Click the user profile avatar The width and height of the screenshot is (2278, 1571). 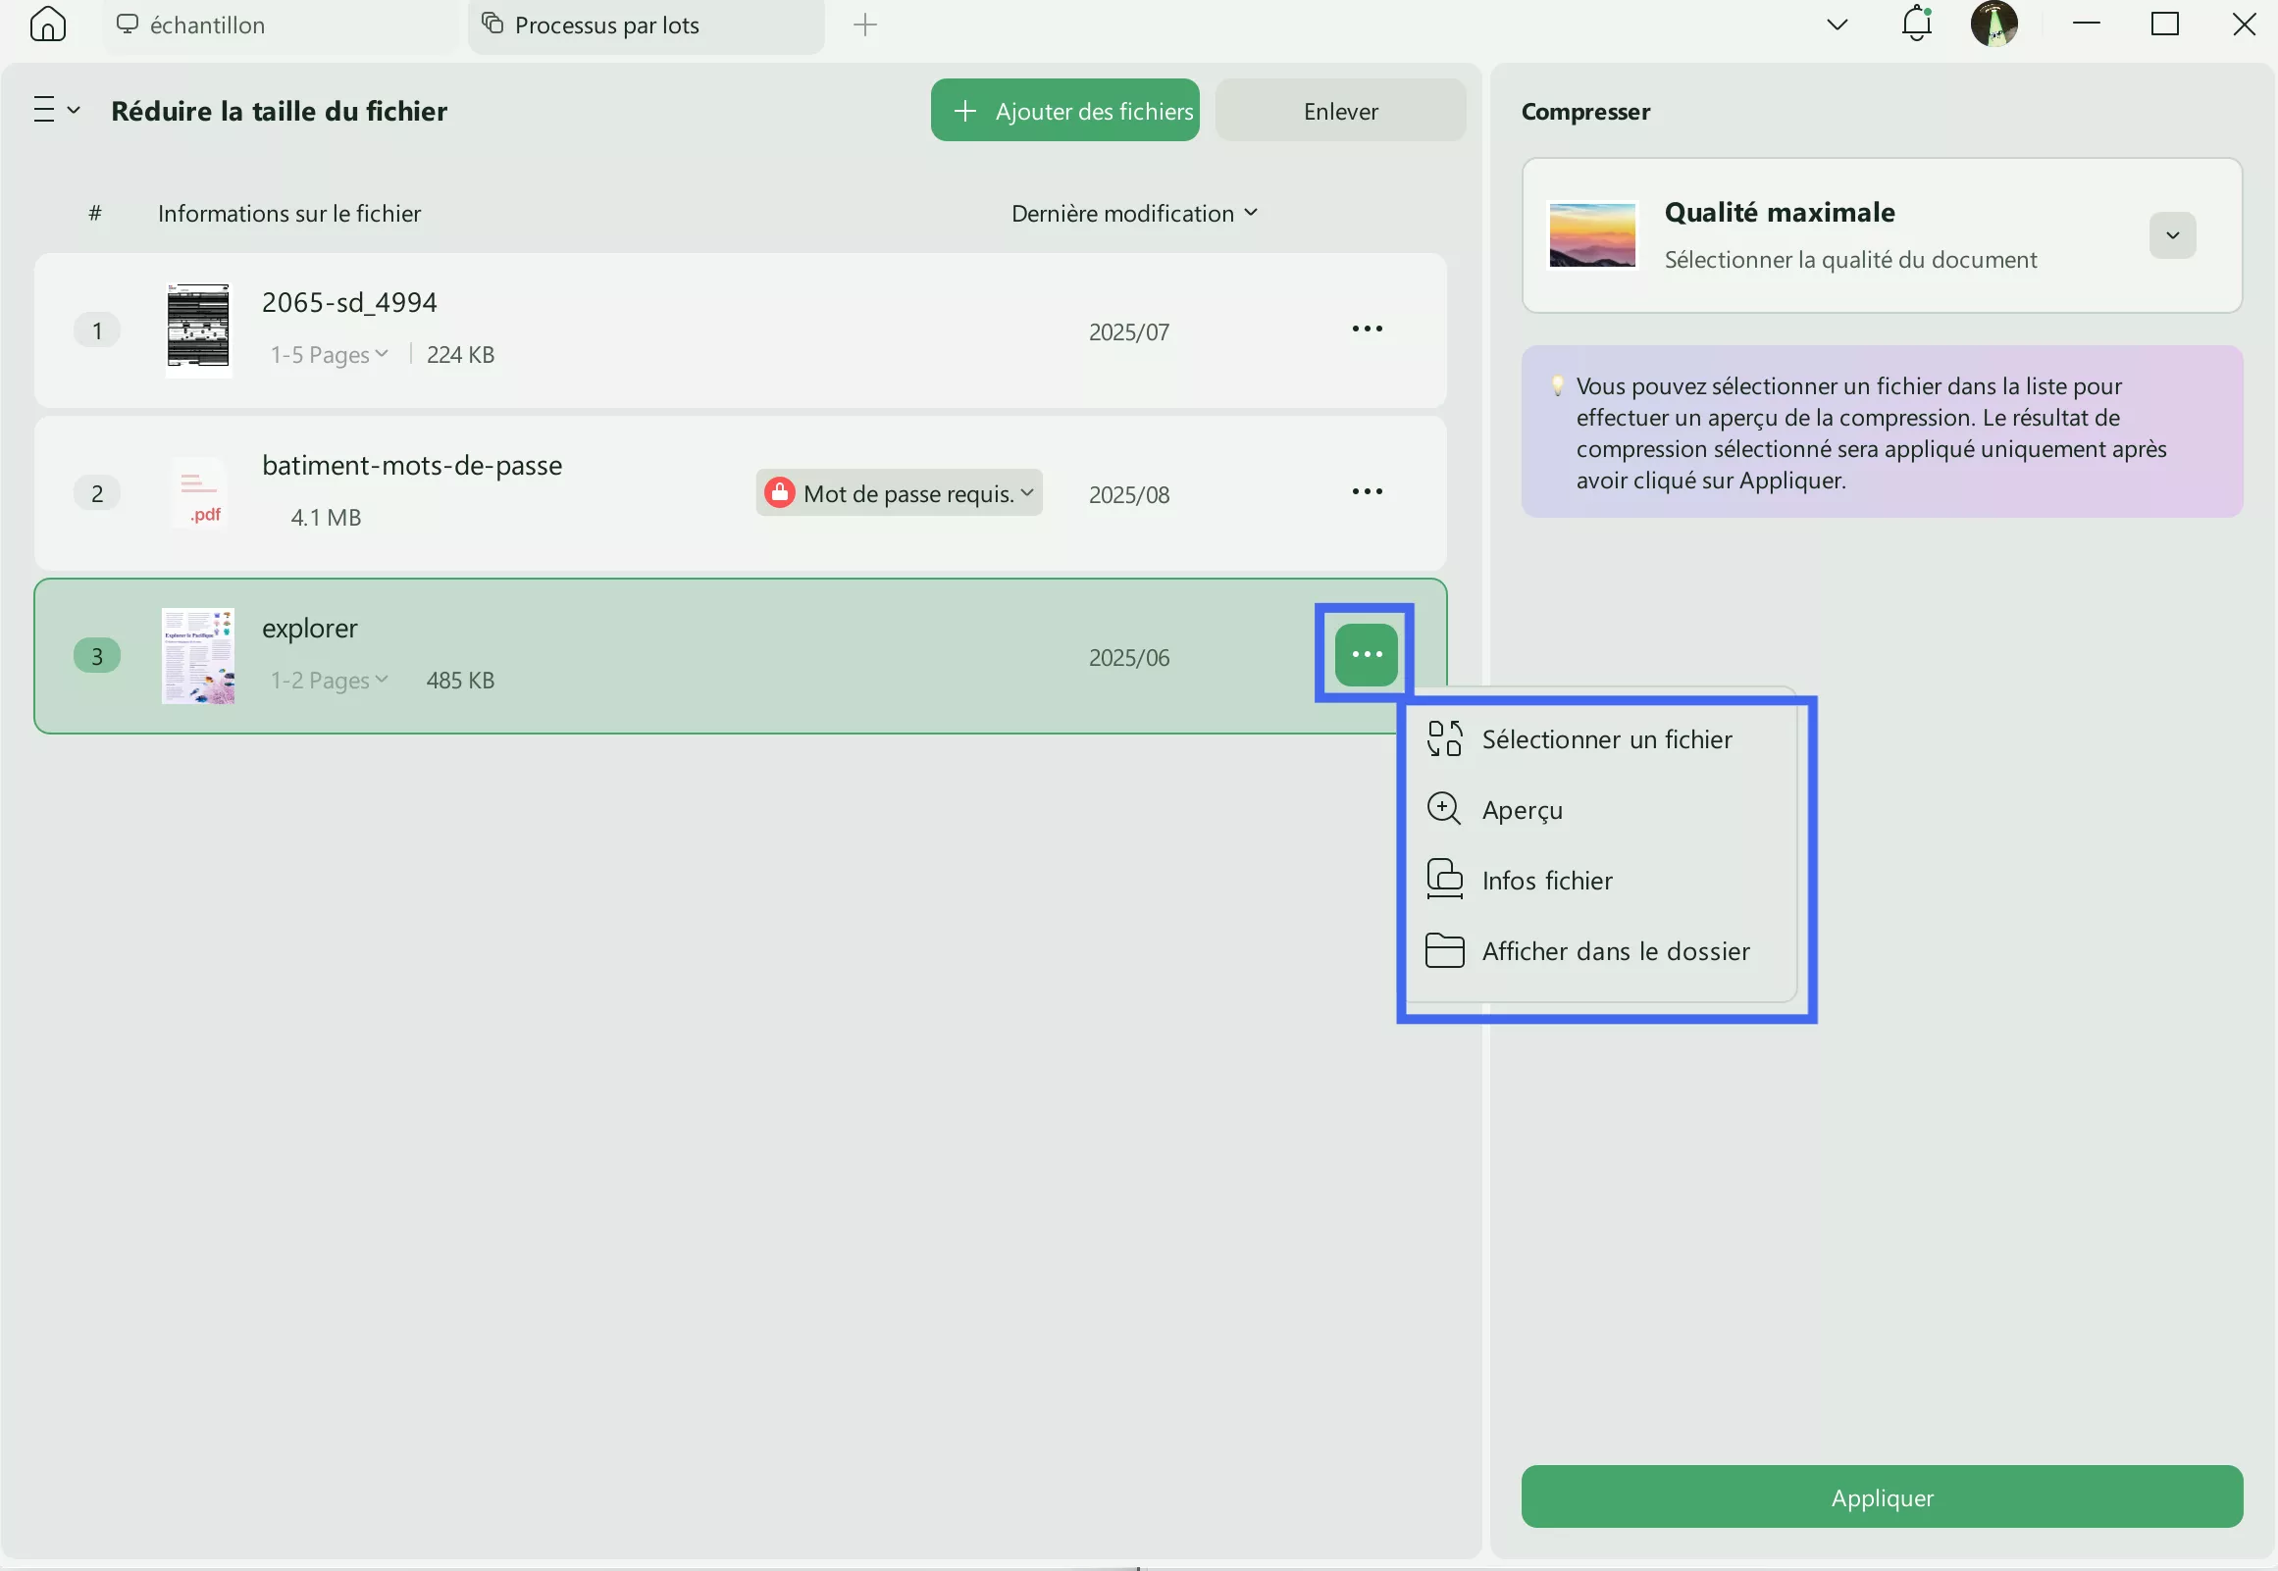coord(1993,24)
